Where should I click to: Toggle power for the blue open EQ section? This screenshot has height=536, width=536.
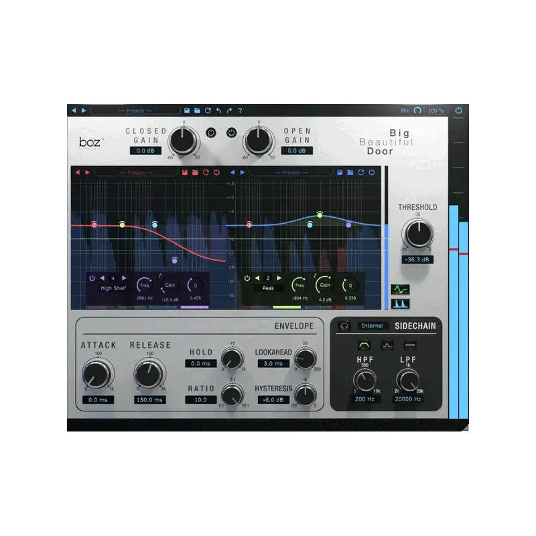coord(372,172)
